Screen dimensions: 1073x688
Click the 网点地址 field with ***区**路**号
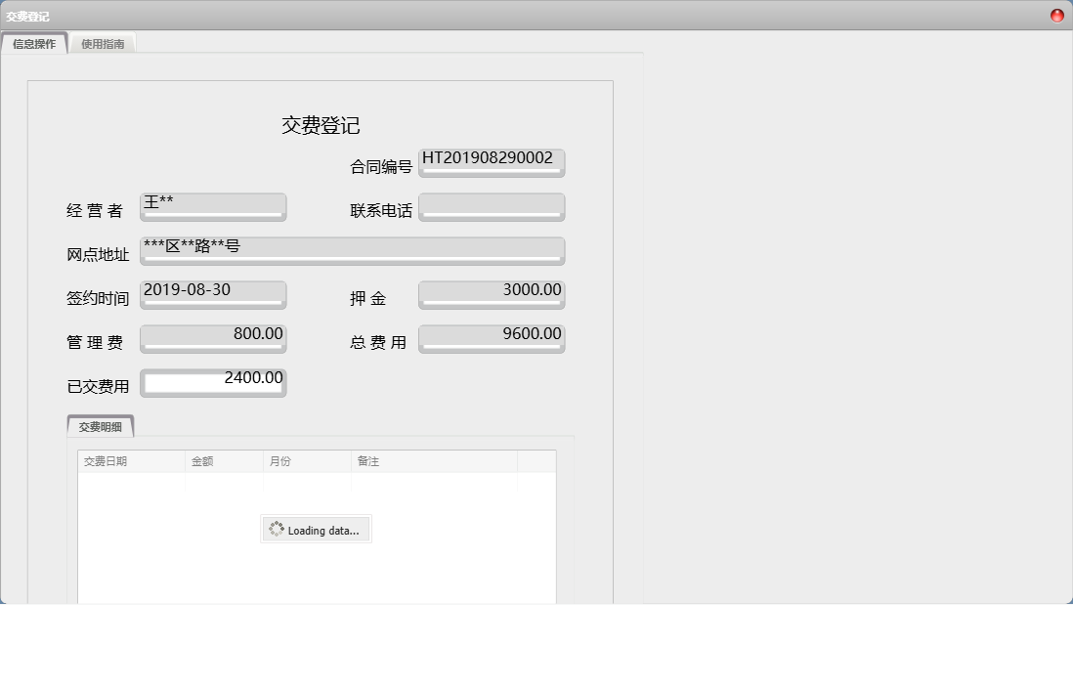click(x=352, y=248)
